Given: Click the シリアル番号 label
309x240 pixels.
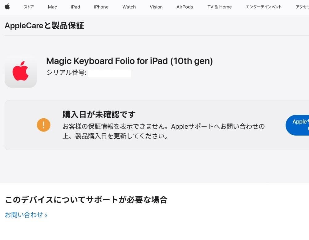Looking at the screenshot, I should 66,73.
